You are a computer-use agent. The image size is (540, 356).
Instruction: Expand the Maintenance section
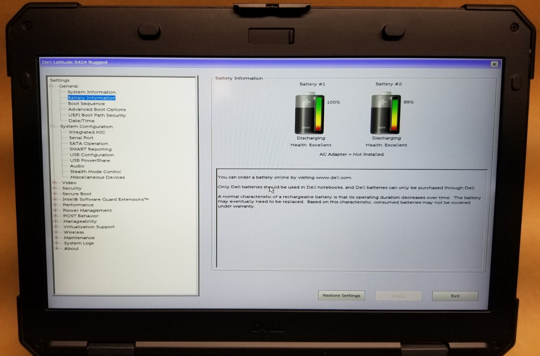[56, 238]
